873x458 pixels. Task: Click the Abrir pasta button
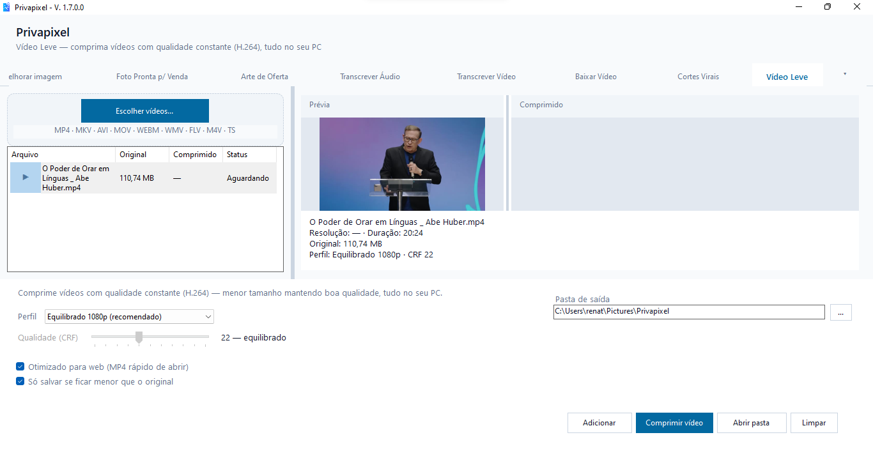pyautogui.click(x=752, y=423)
